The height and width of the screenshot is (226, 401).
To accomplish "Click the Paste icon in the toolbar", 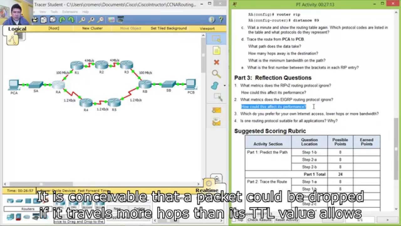I will click(52, 20).
